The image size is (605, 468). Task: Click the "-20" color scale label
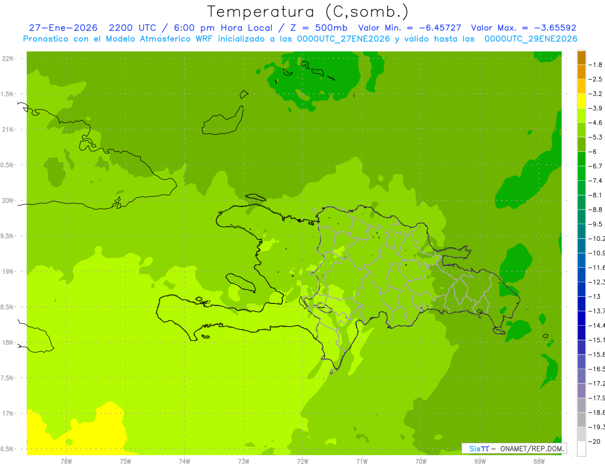(594, 441)
